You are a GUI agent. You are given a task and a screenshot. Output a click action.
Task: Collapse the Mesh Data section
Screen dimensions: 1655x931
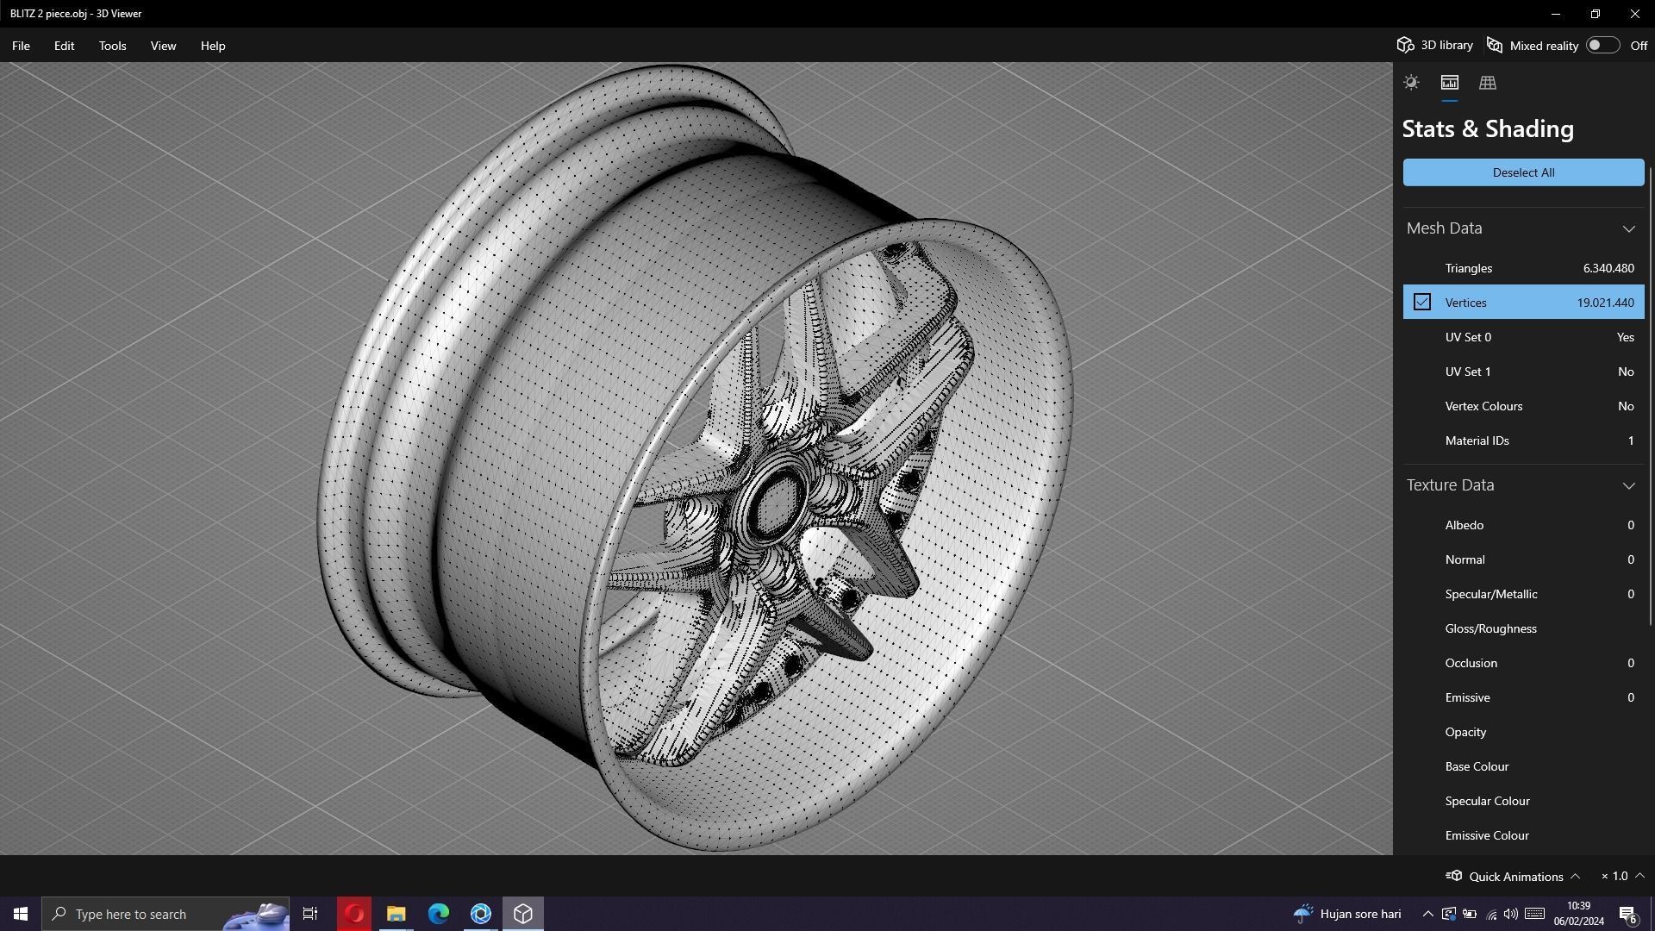[1628, 228]
